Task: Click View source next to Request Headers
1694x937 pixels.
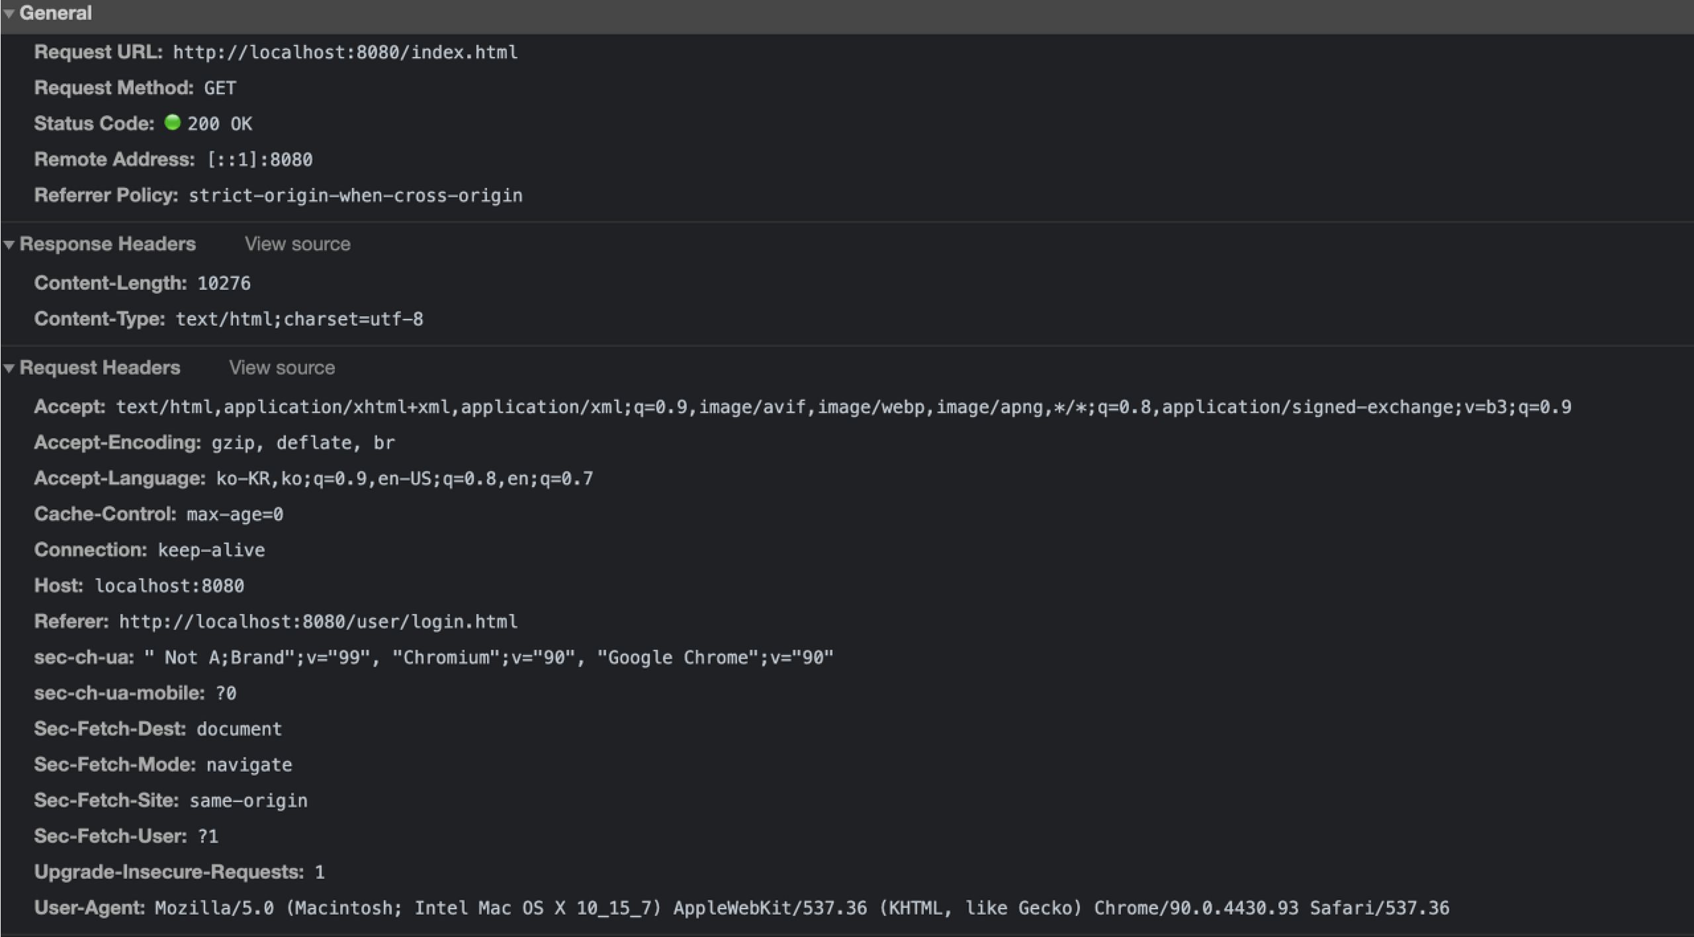Action: [282, 368]
